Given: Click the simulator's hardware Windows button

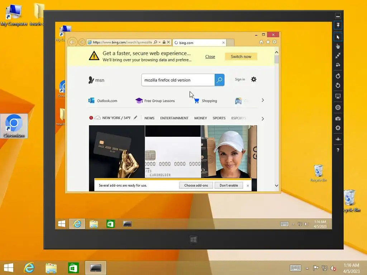Looking at the screenshot, I should pos(193,240).
